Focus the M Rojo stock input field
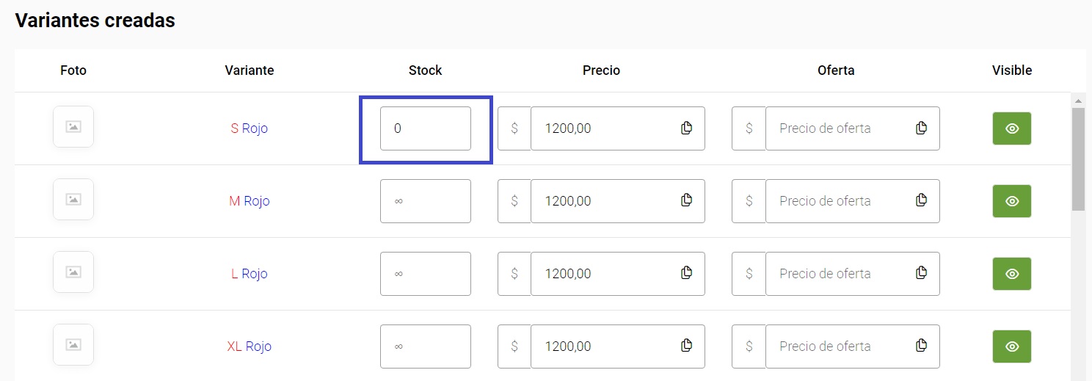The width and height of the screenshot is (1092, 381). [x=426, y=201]
